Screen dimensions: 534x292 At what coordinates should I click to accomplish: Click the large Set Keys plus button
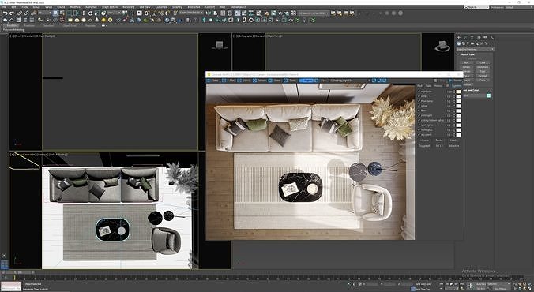(471, 286)
